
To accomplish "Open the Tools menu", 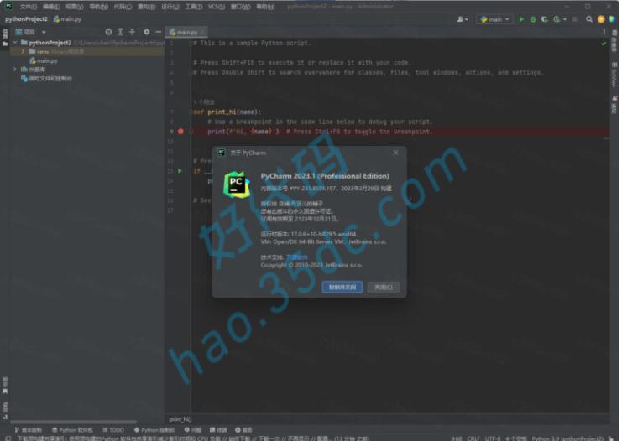I will coord(194,7).
